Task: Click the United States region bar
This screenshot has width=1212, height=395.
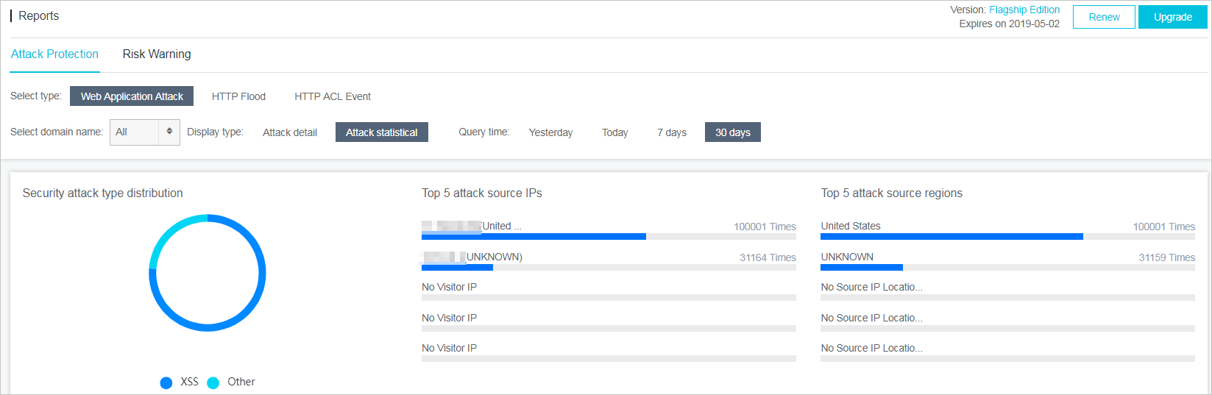Action: [1007, 237]
